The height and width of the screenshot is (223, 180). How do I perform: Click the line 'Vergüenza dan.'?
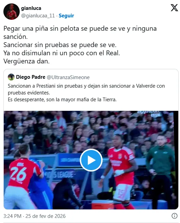pyautogui.click(x=26, y=61)
